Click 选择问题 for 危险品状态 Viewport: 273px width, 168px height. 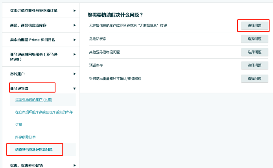[255, 39]
